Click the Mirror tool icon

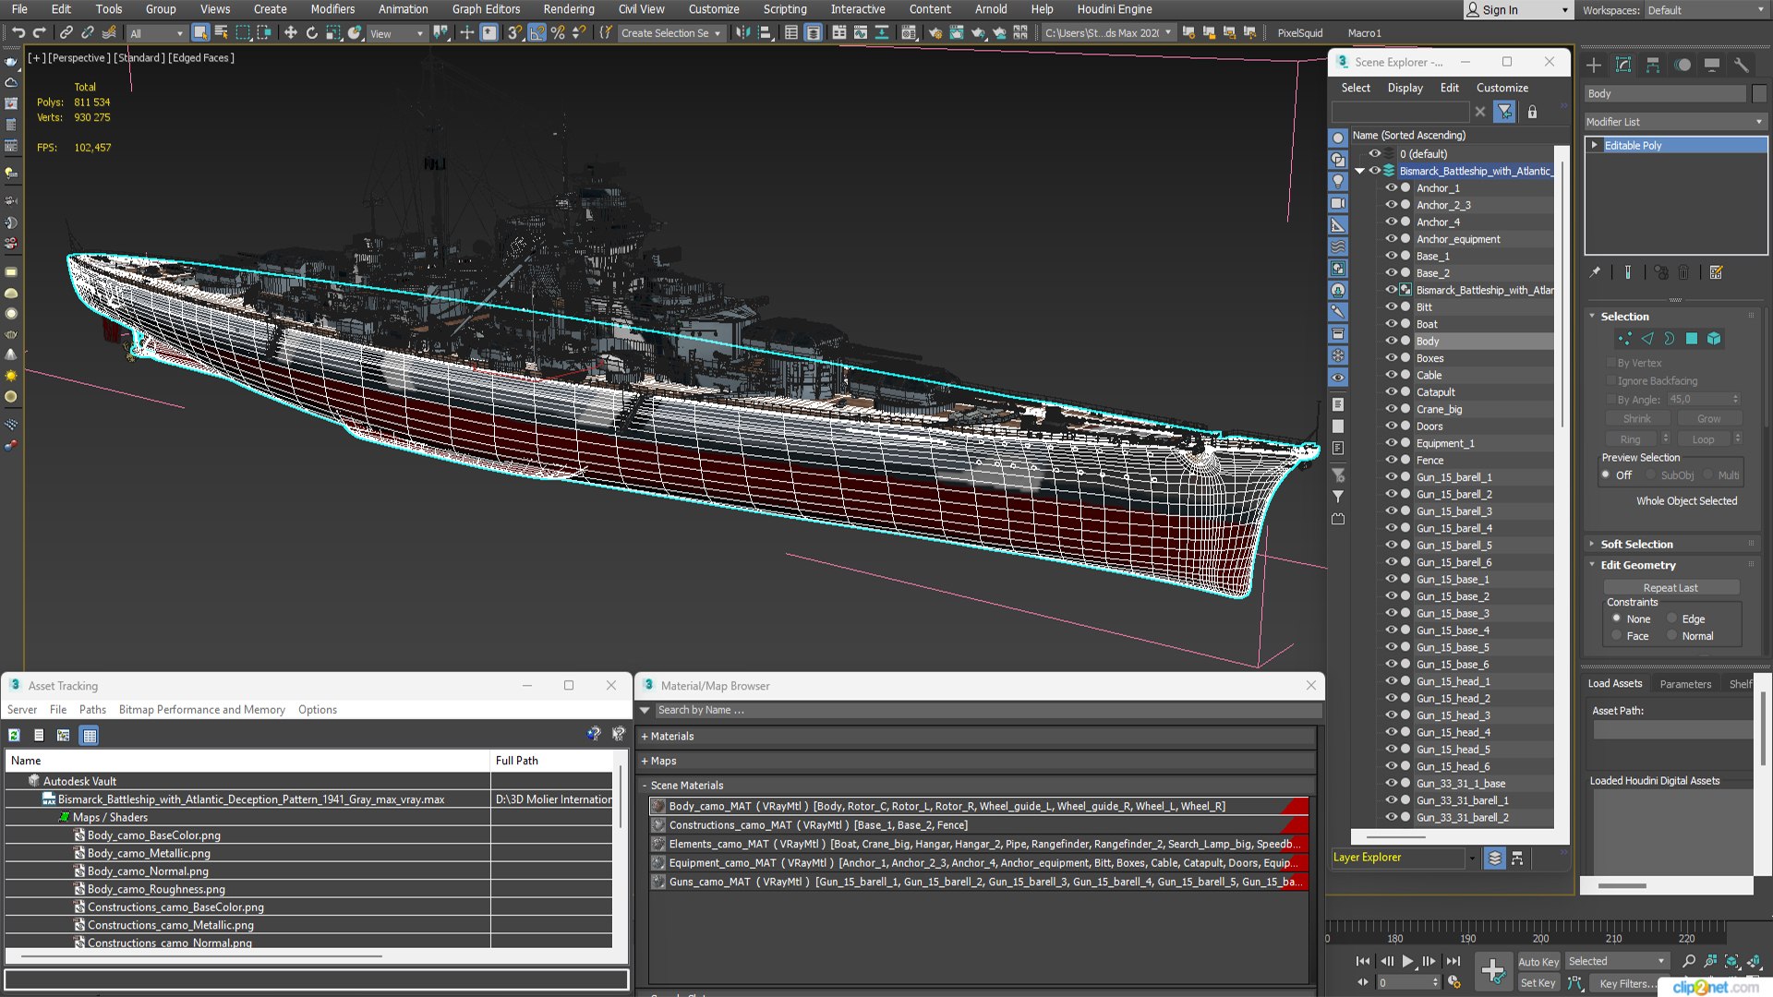743,32
